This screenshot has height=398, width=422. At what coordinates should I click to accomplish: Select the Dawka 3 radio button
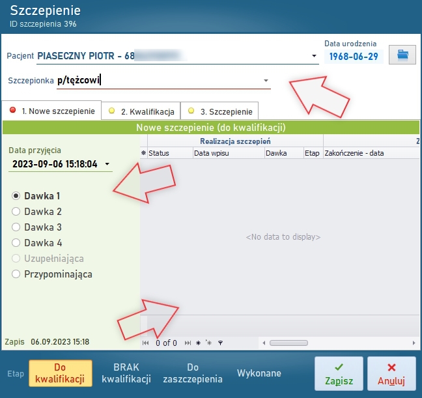click(16, 227)
